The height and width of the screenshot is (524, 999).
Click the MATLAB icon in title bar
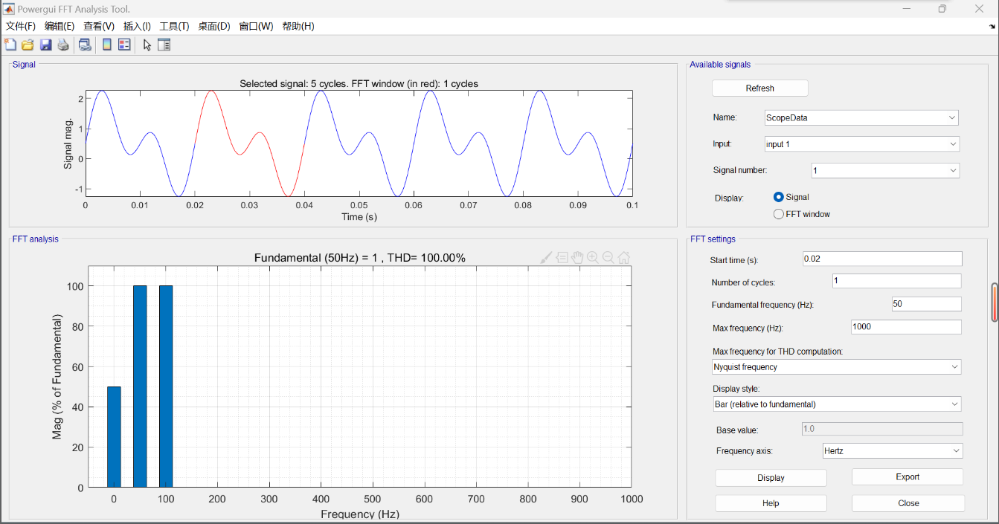10,9
